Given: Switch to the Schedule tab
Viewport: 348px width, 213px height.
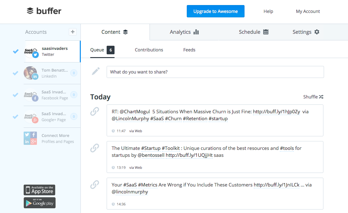Looking at the screenshot, I should point(253,32).
